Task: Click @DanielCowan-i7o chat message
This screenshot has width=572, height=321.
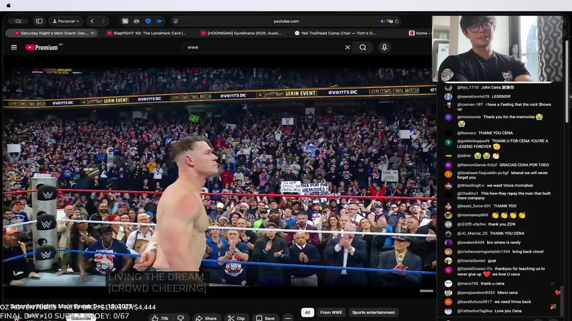Action: tap(501, 272)
